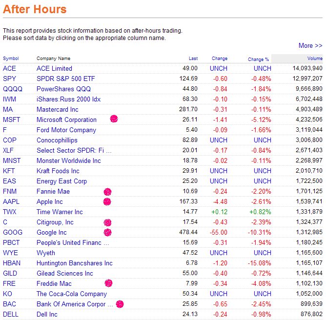Click the DELL ticker symbol link
The image size is (326, 320).
pyautogui.click(x=11, y=314)
